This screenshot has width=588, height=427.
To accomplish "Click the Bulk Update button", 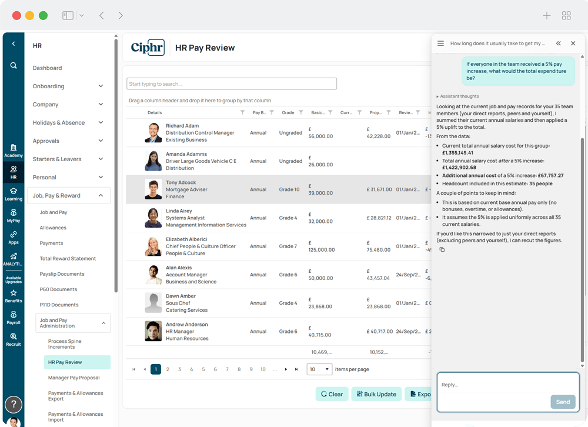I will [x=376, y=394].
